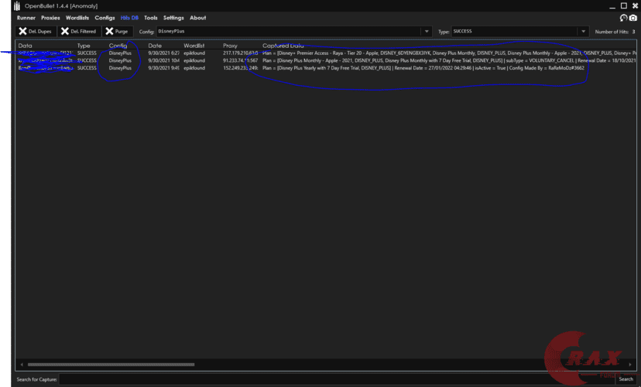Switch to the Hits DB section
The height and width of the screenshot is (387, 641).
click(x=129, y=18)
